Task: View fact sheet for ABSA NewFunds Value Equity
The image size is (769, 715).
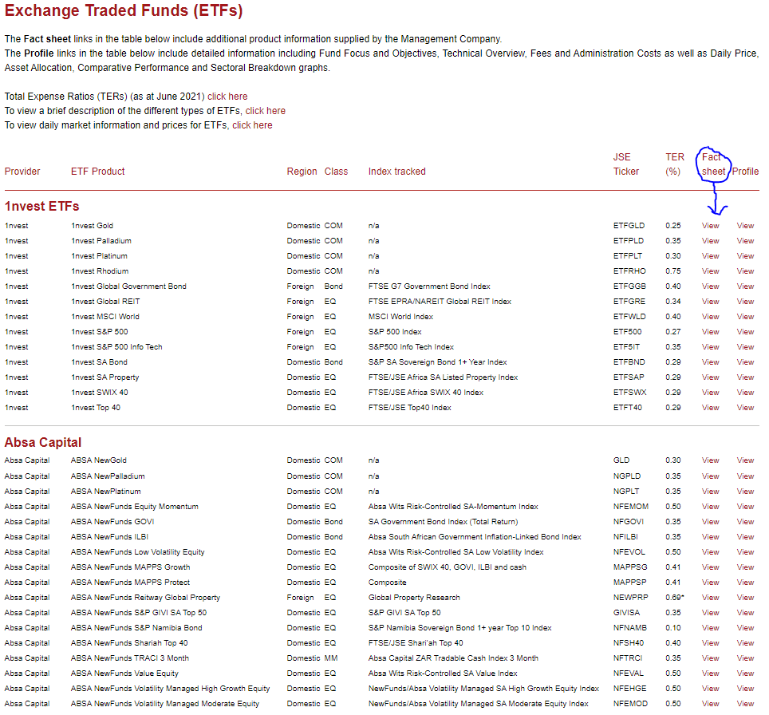Action: click(x=710, y=674)
